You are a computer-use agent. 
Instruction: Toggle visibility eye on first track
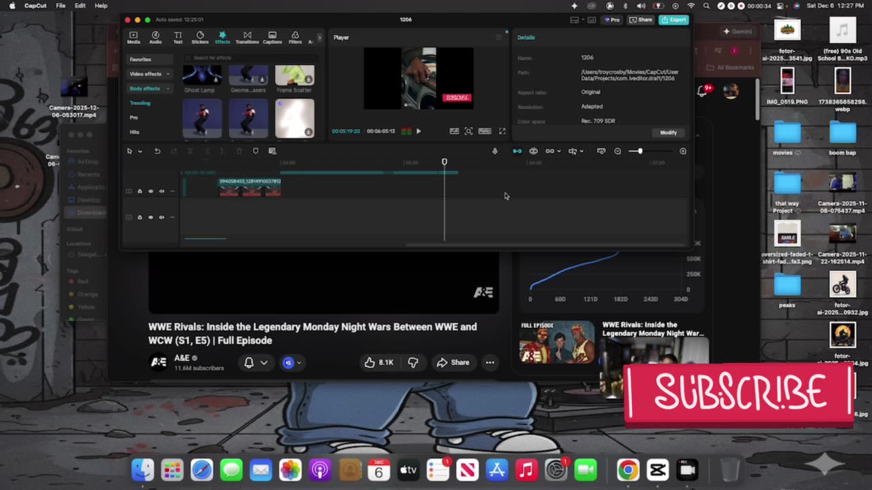tap(151, 191)
